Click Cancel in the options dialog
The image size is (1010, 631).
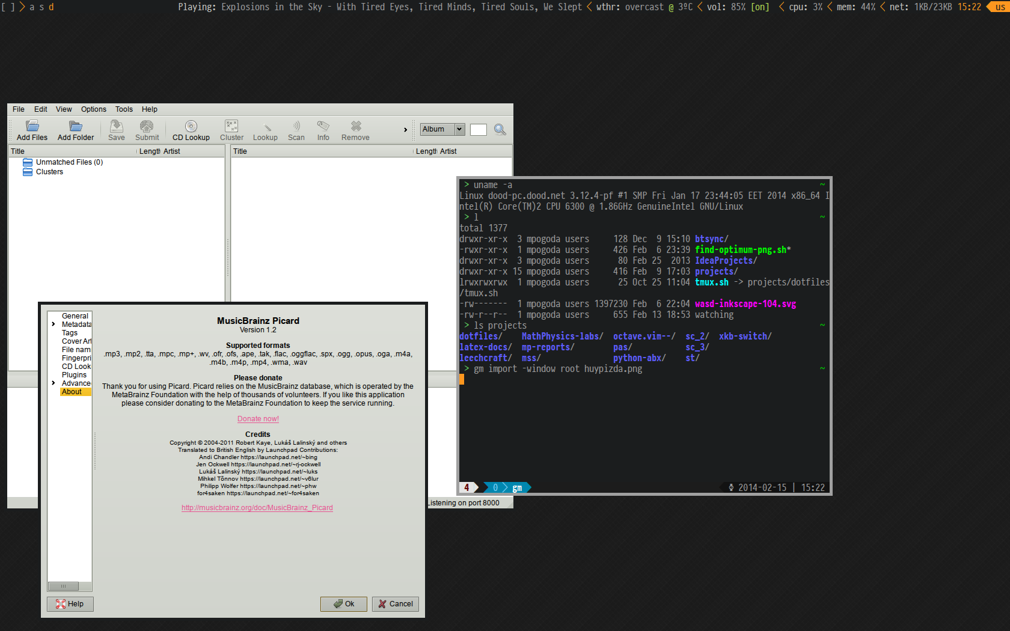(396, 604)
